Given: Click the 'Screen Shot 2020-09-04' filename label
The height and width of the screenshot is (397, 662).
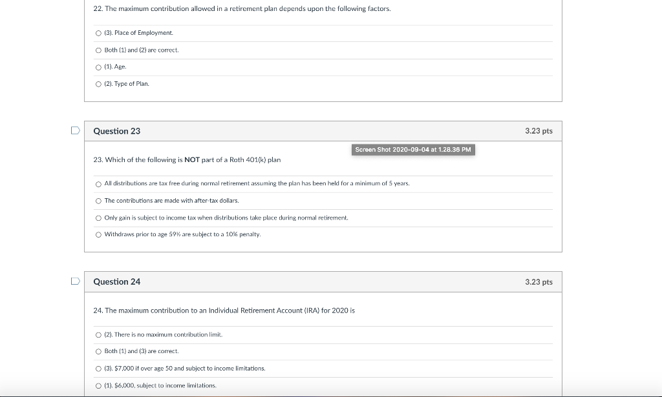Looking at the screenshot, I should pyautogui.click(x=413, y=150).
